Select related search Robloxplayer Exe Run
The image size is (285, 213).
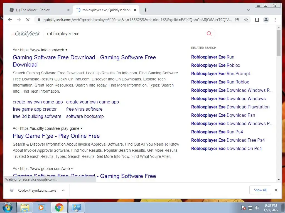coord(213,57)
